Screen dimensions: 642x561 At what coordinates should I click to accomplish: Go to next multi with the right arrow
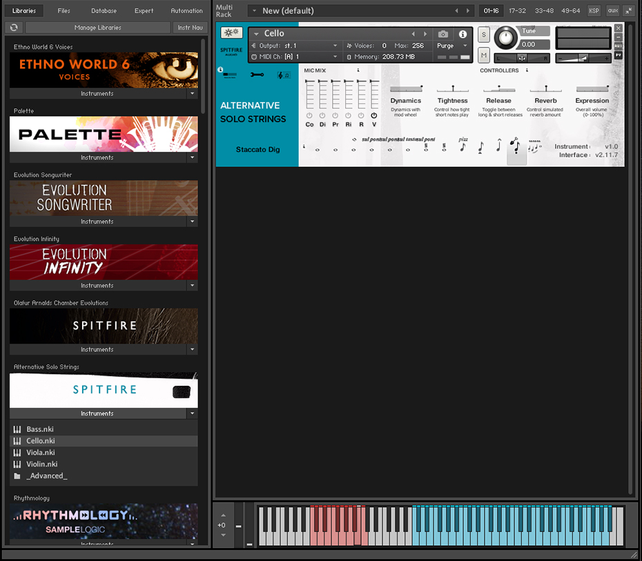pos(467,10)
